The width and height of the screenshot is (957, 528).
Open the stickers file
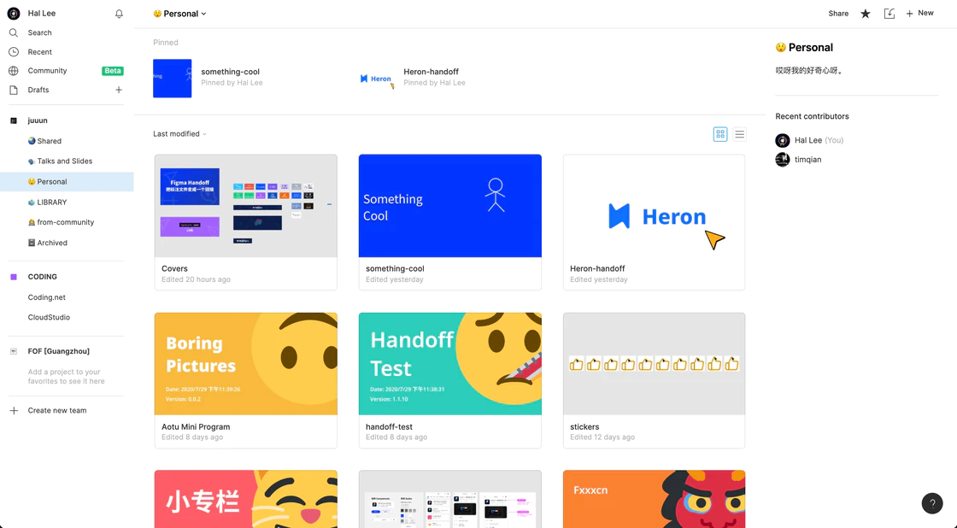[x=654, y=380]
